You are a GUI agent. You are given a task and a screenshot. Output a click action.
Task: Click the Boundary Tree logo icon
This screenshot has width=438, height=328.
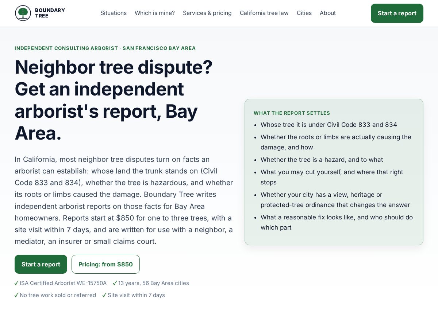tap(23, 13)
